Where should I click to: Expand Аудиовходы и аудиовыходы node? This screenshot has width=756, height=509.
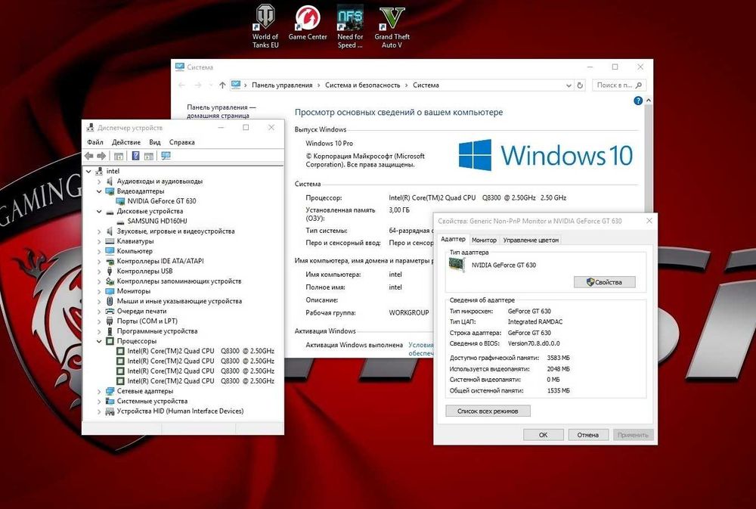tap(99, 182)
